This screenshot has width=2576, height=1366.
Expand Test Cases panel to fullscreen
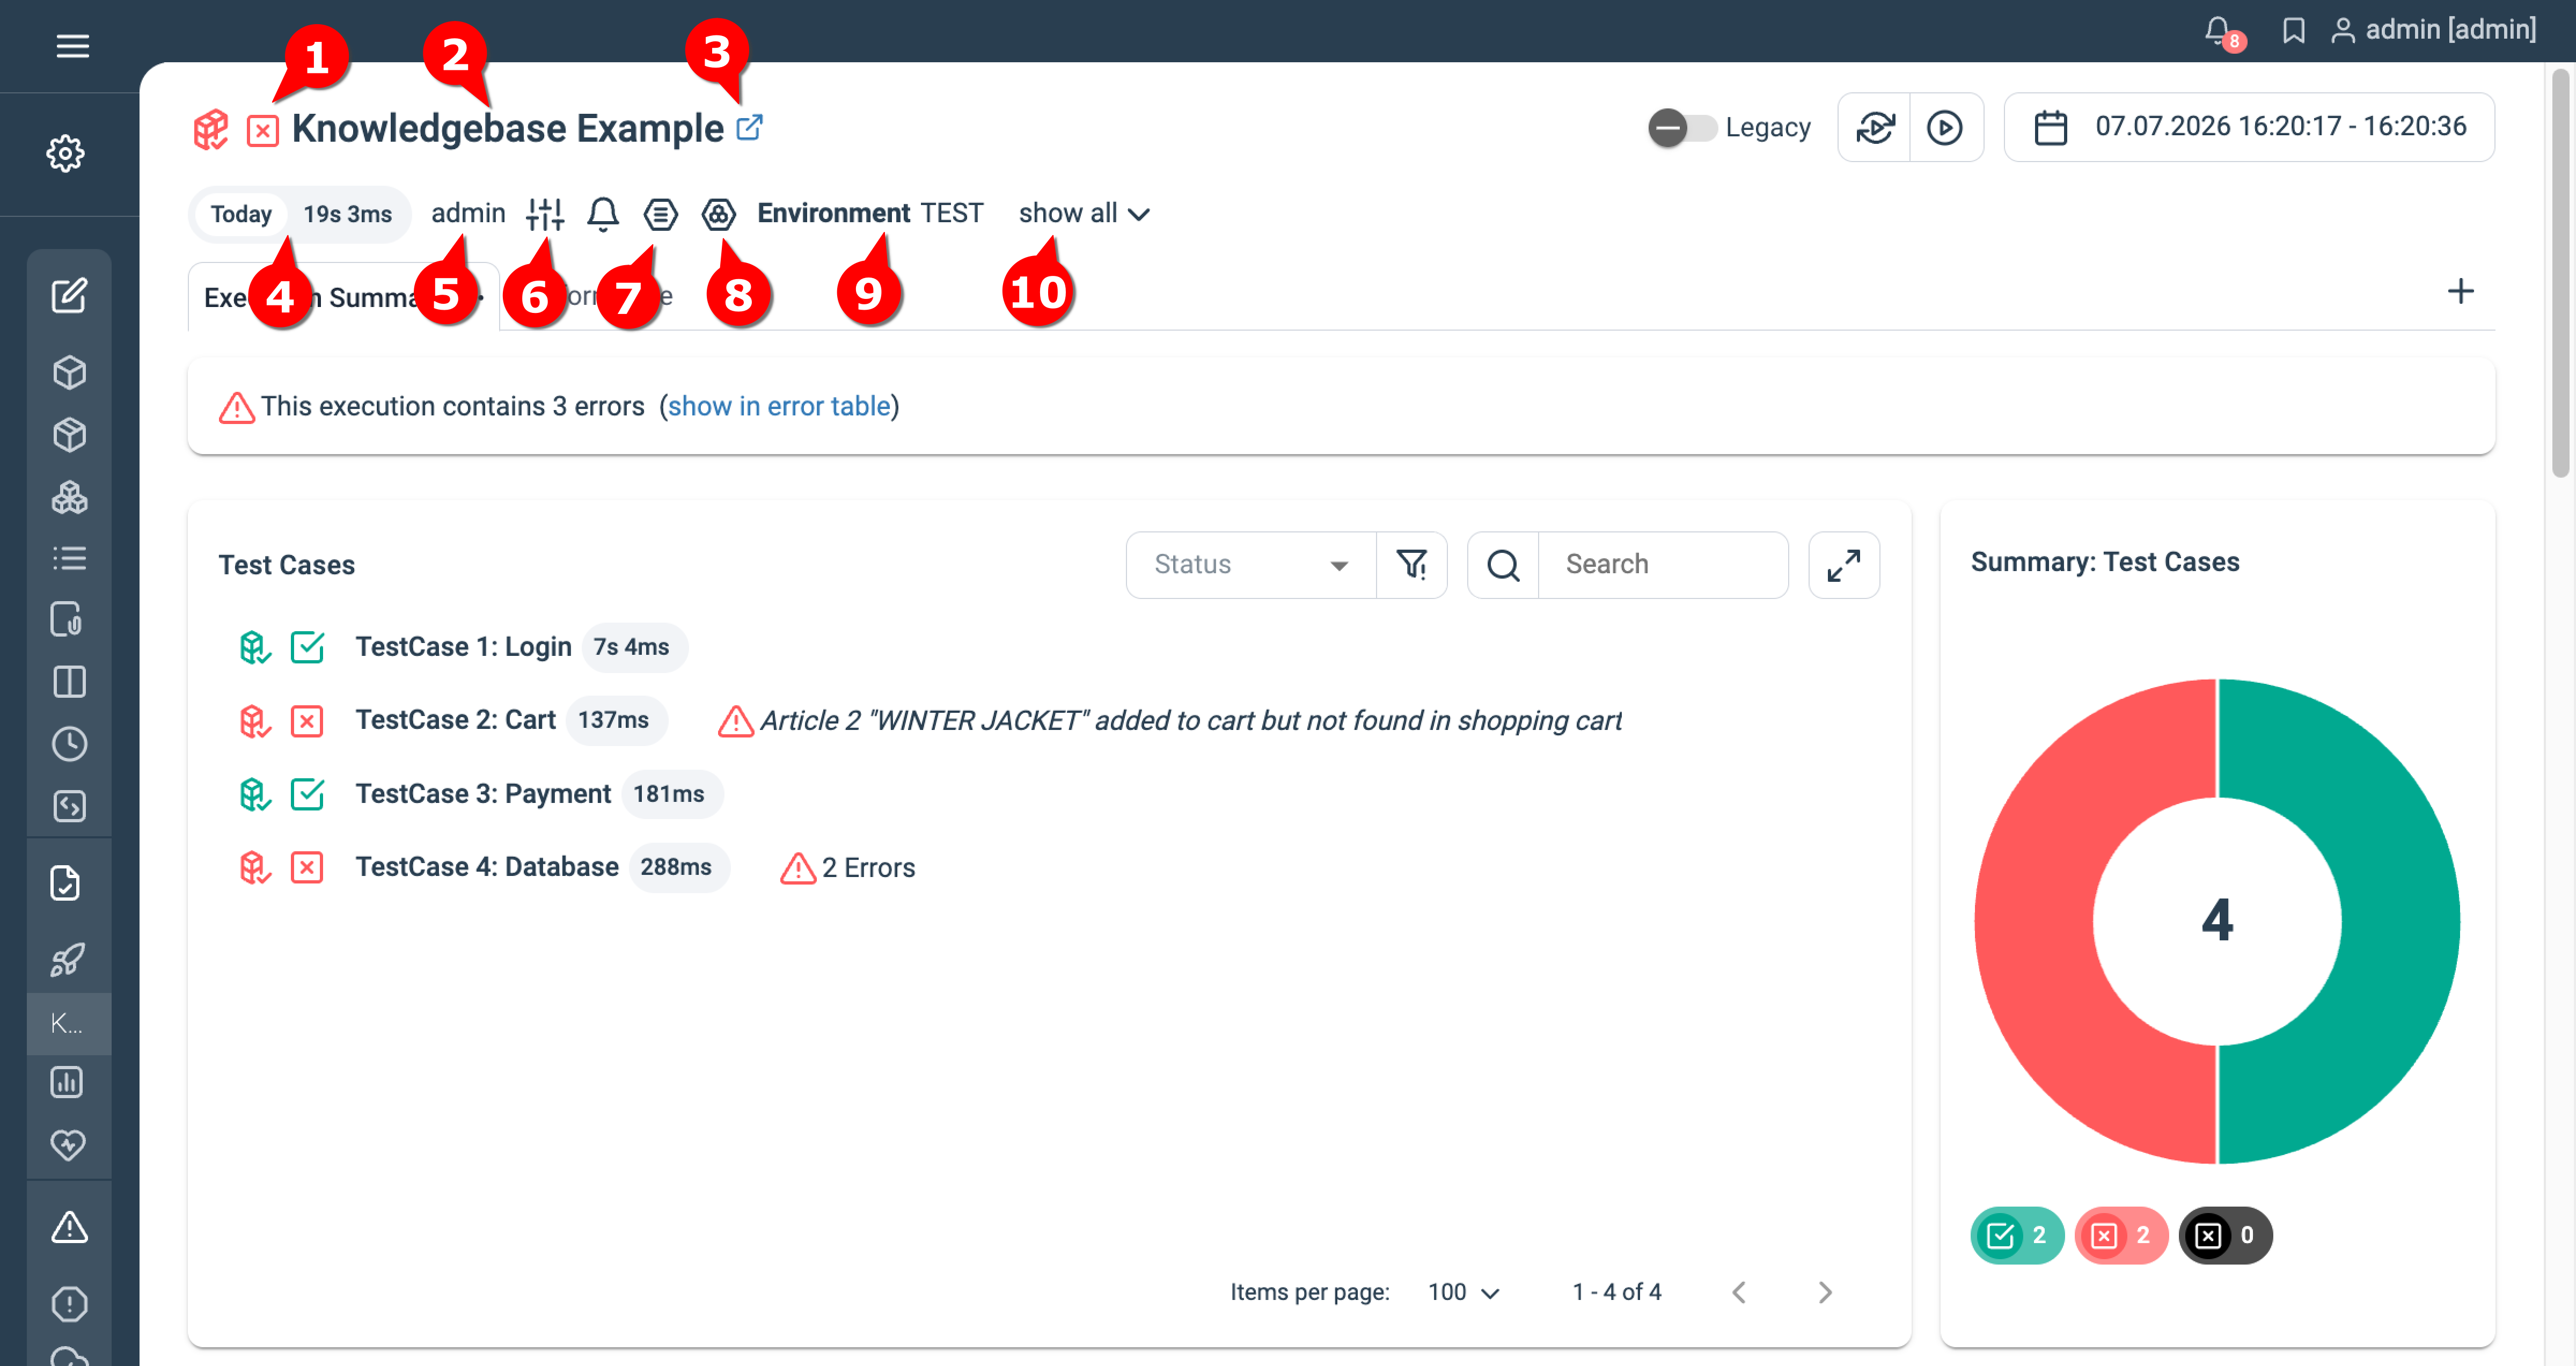1844,565
